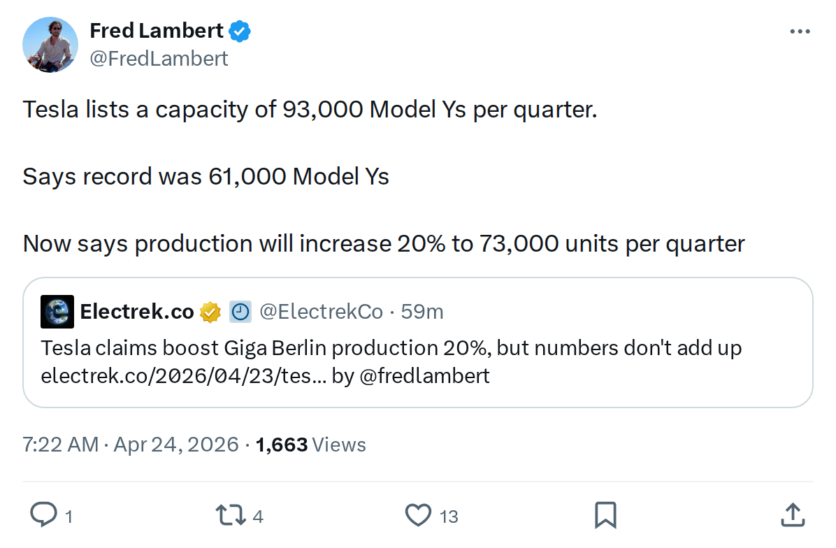Click the @FredLambert handle

click(158, 58)
